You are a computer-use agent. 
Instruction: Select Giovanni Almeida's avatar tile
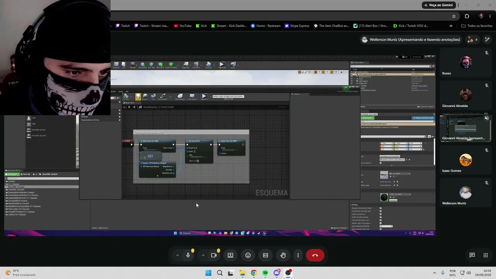click(x=465, y=96)
